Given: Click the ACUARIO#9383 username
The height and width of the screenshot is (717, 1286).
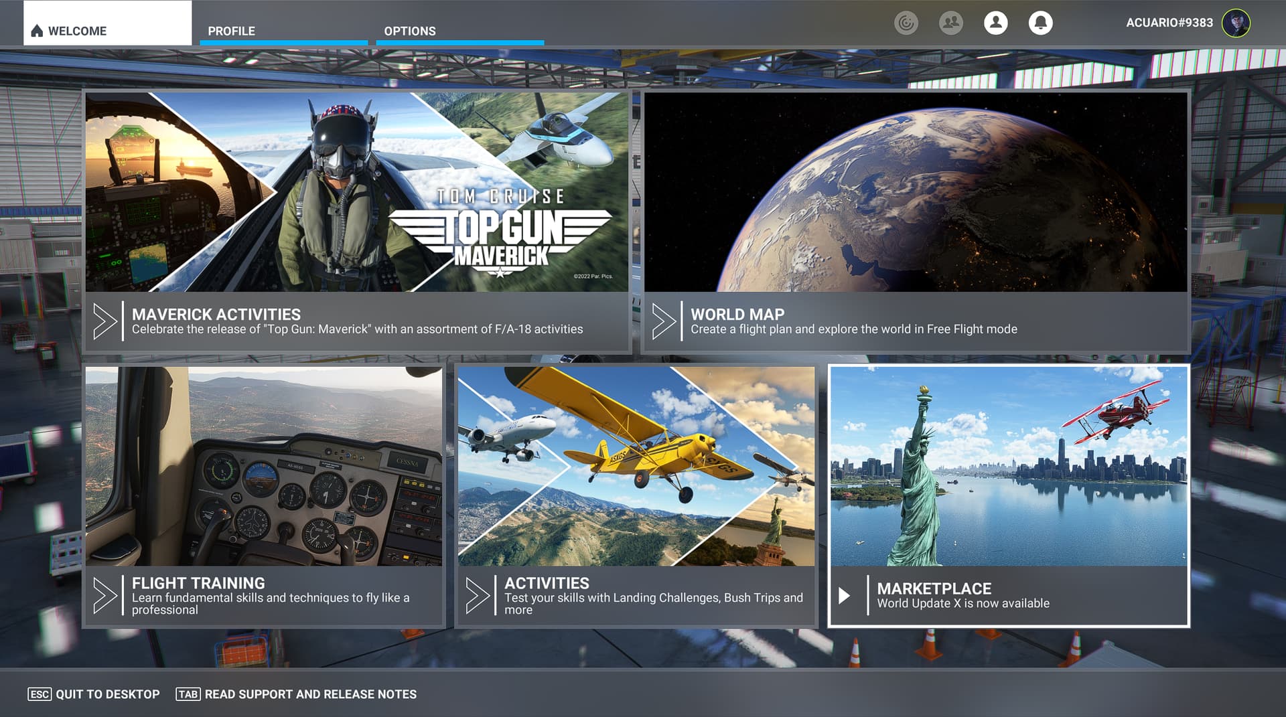Looking at the screenshot, I should pos(1169,23).
